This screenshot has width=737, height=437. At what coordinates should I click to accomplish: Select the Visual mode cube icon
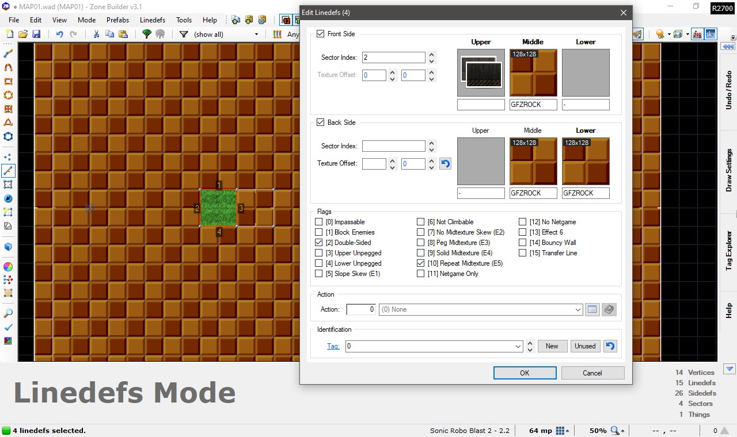(x=8, y=247)
